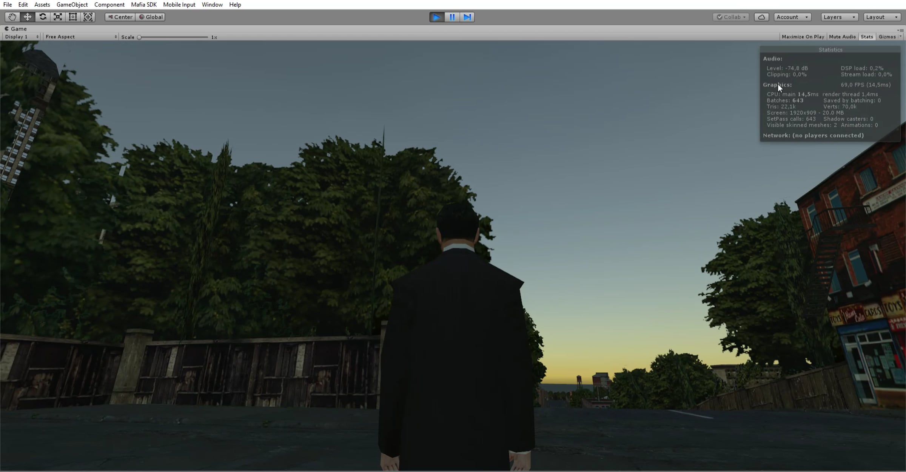Toggle Mute Audio
Viewport: 906px width, 472px height.
[842, 37]
